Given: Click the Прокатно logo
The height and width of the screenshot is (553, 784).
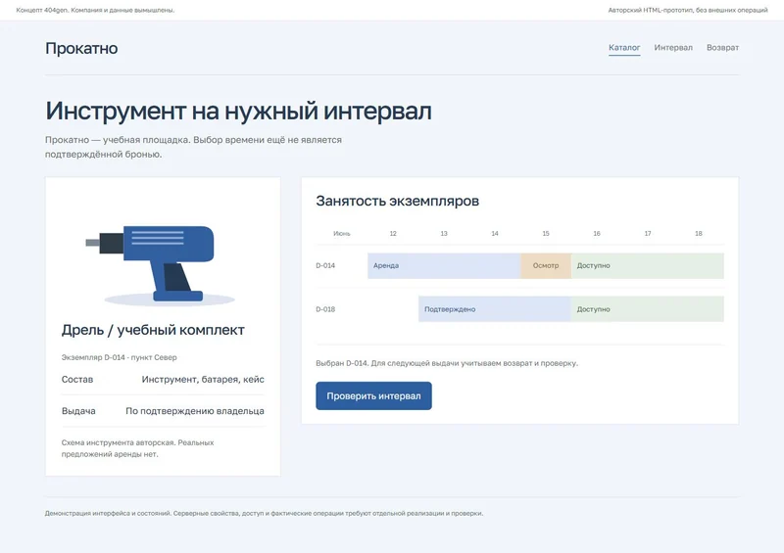Looking at the screenshot, I should point(81,49).
